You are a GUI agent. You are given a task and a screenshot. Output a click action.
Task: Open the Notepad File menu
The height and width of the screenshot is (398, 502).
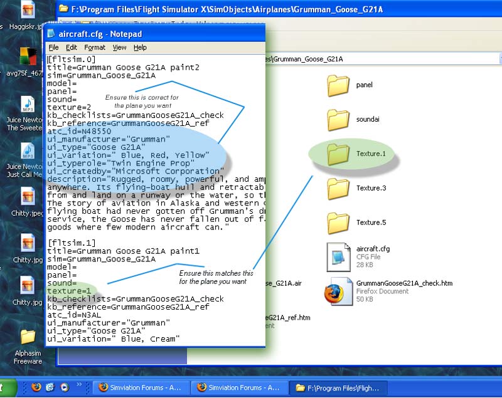pyautogui.click(x=53, y=48)
